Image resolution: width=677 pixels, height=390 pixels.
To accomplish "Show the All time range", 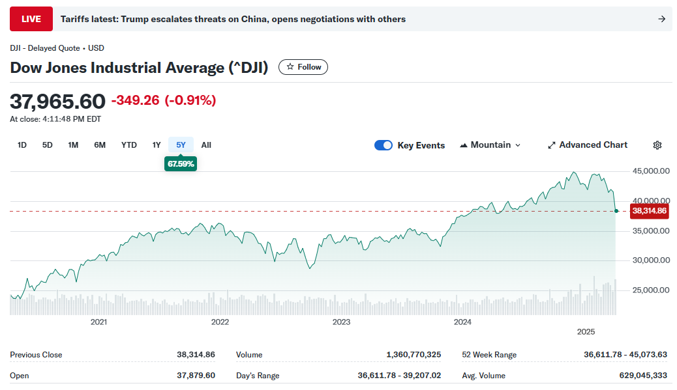I will tap(206, 145).
